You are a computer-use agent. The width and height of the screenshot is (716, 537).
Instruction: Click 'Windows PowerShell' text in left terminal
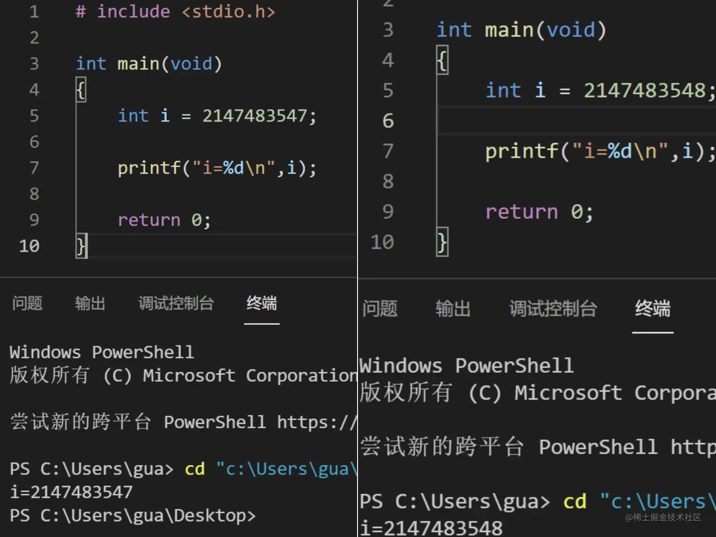[102, 352]
